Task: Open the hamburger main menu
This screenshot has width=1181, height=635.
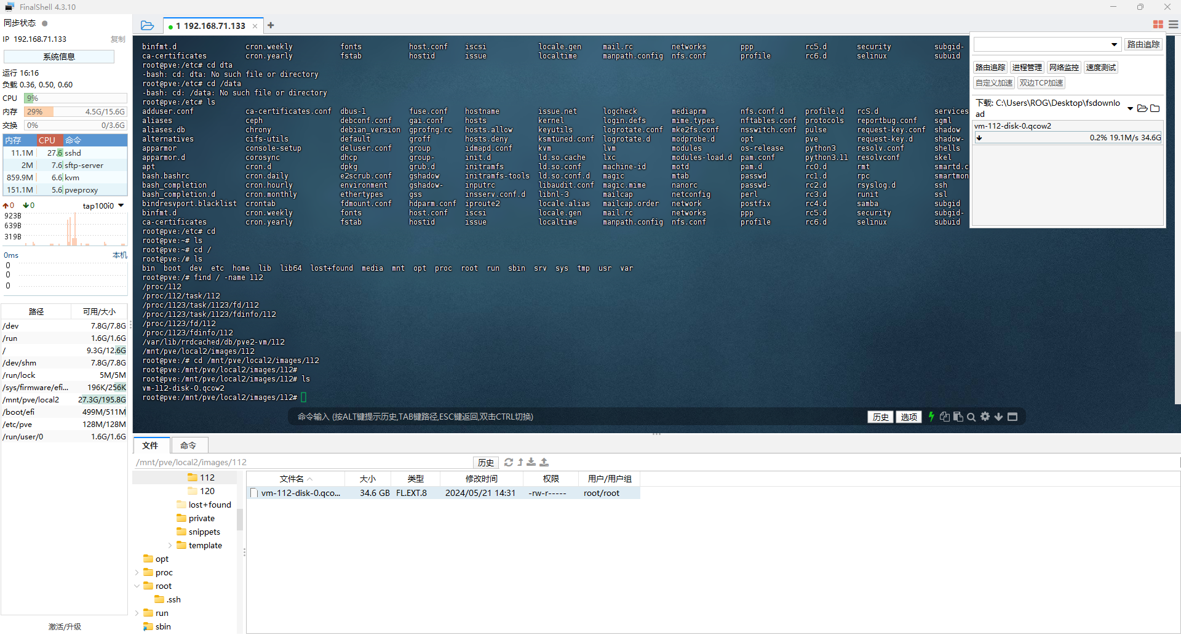Action: pyautogui.click(x=1174, y=25)
